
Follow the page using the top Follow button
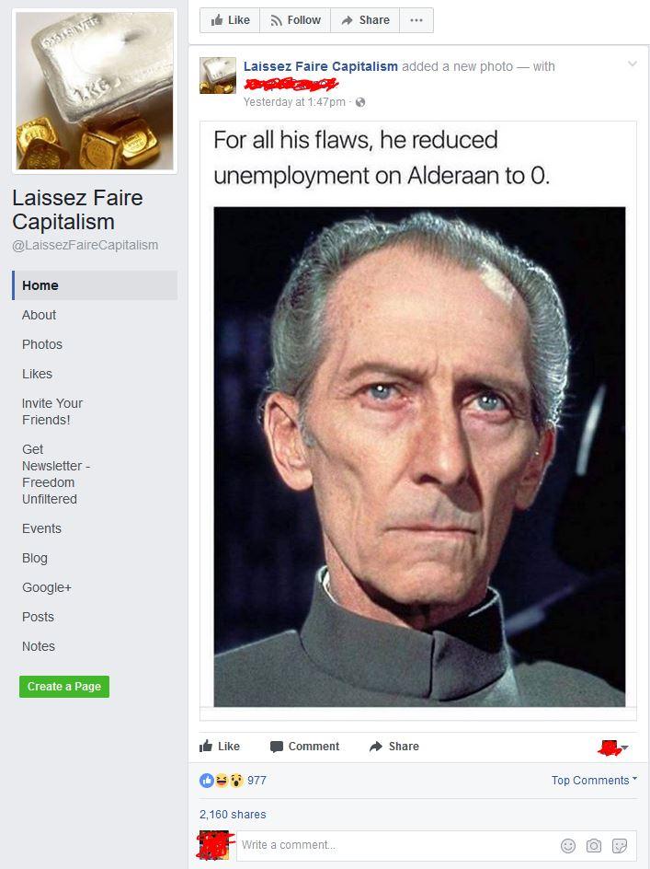tap(295, 20)
